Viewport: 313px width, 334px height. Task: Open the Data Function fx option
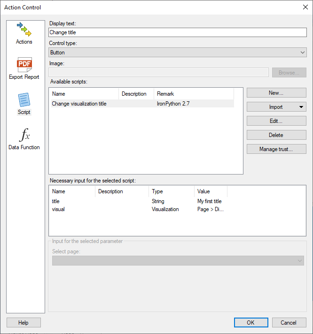pos(24,139)
